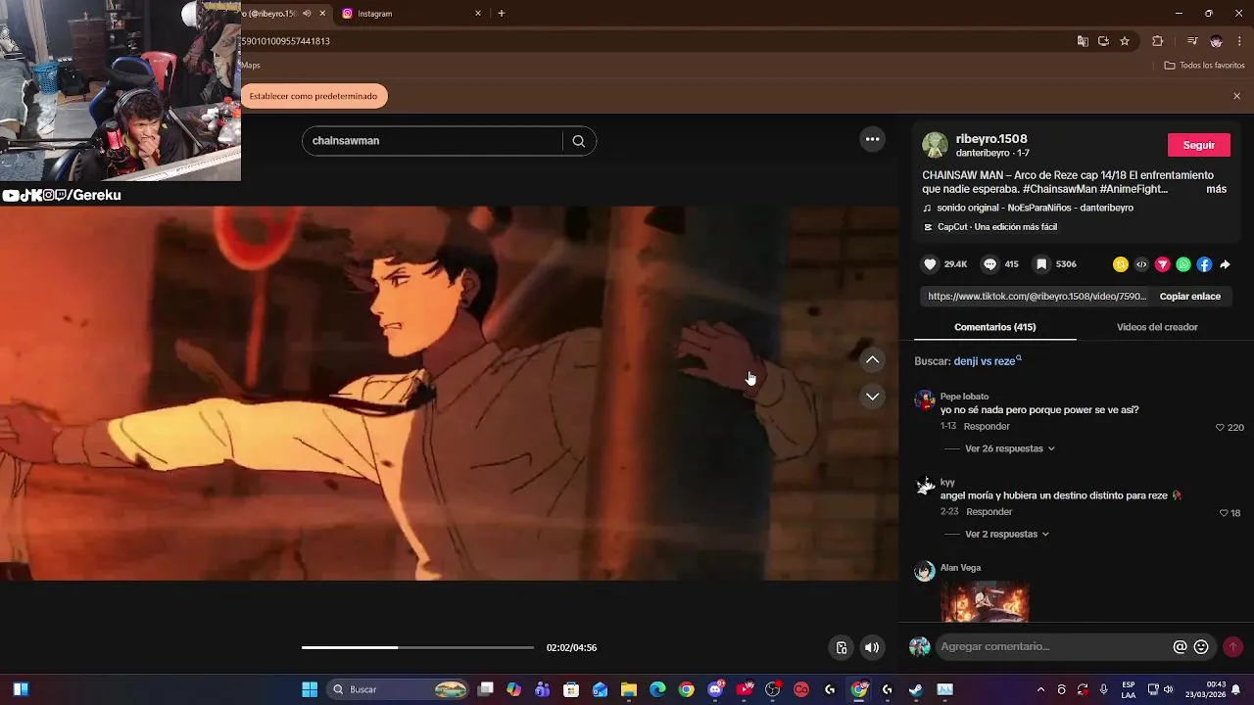This screenshot has width=1254, height=705.
Task: Open the emoji picker in comment box
Action: click(x=1201, y=646)
